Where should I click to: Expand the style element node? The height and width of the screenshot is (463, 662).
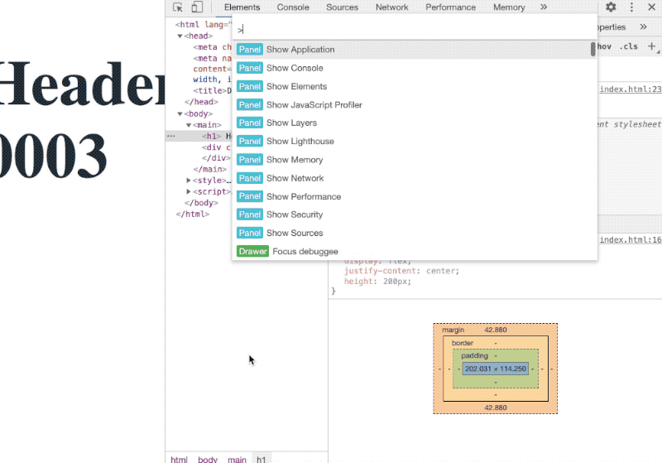coord(189,180)
